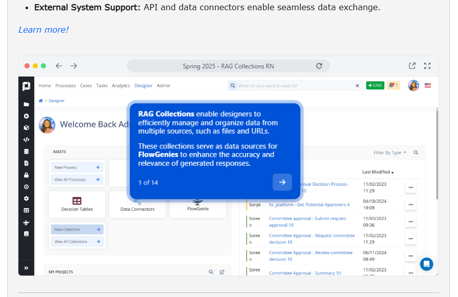The image size is (458, 297).
Task: Select the Analytics menu item
Action: [121, 86]
